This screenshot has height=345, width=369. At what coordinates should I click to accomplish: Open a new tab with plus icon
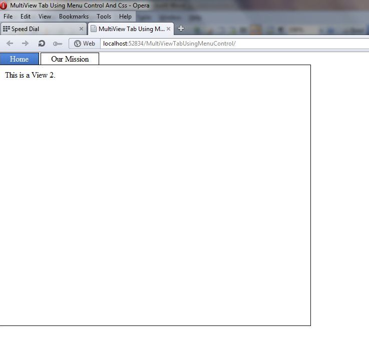tap(181, 29)
